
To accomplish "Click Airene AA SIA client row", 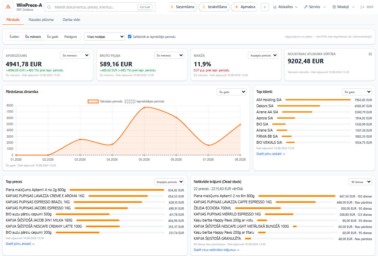I will [x=314, y=112].
